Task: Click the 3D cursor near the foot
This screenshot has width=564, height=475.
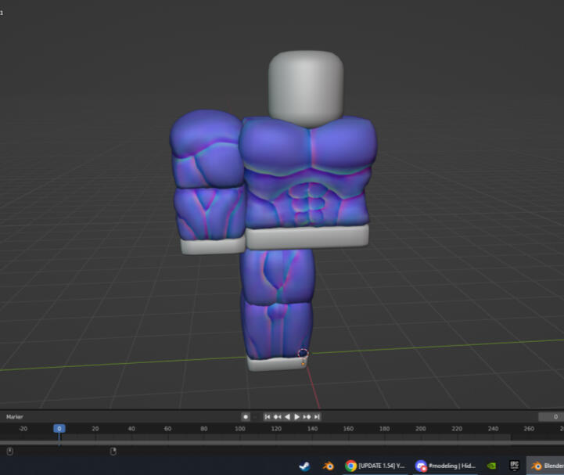Action: point(304,354)
